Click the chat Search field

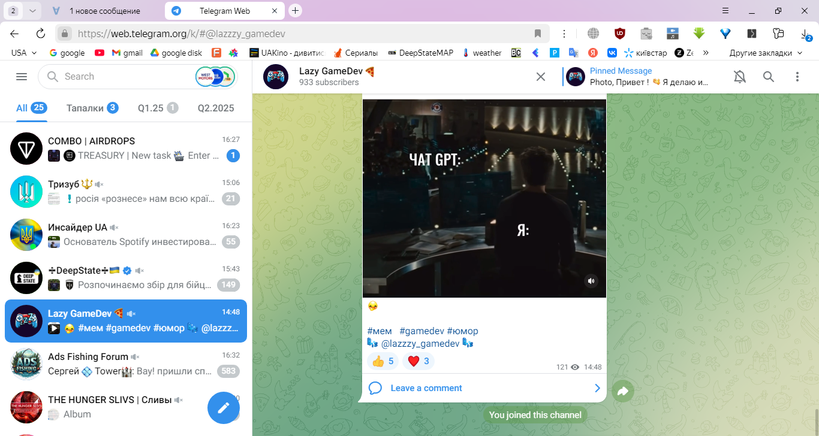coord(138,77)
